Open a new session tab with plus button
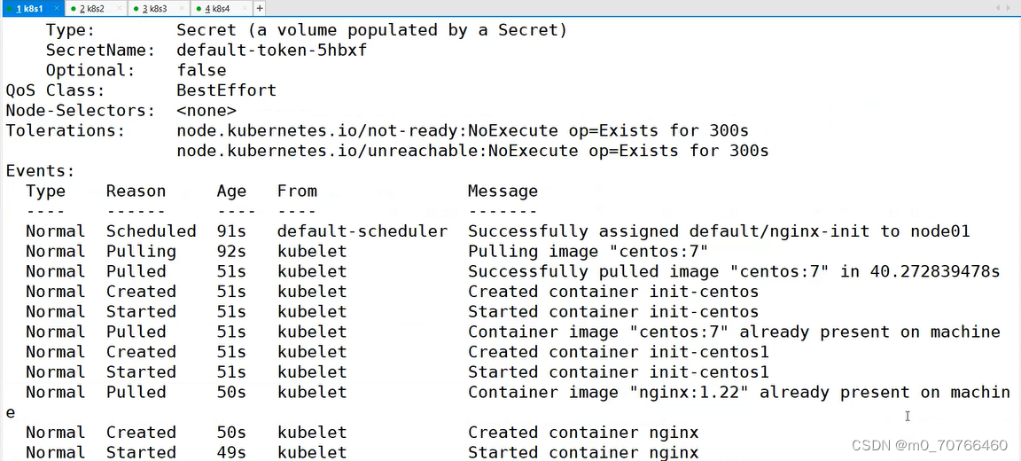Screen dimensions: 1021x461 pyautogui.click(x=260, y=9)
